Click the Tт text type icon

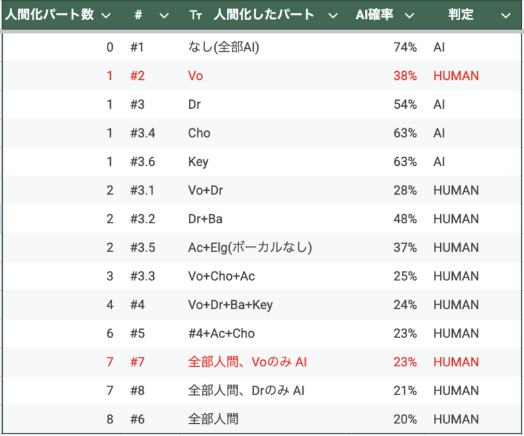[x=196, y=15]
